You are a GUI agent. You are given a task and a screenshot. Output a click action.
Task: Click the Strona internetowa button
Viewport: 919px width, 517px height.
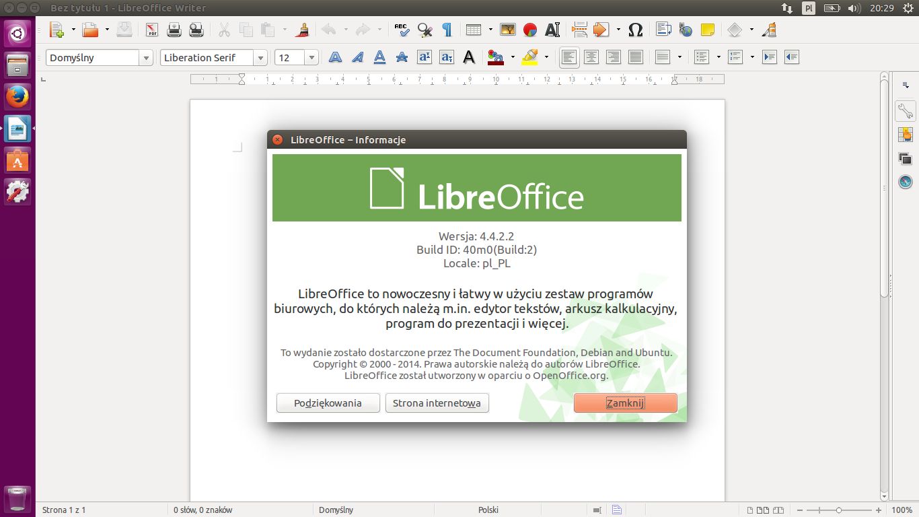click(x=437, y=403)
